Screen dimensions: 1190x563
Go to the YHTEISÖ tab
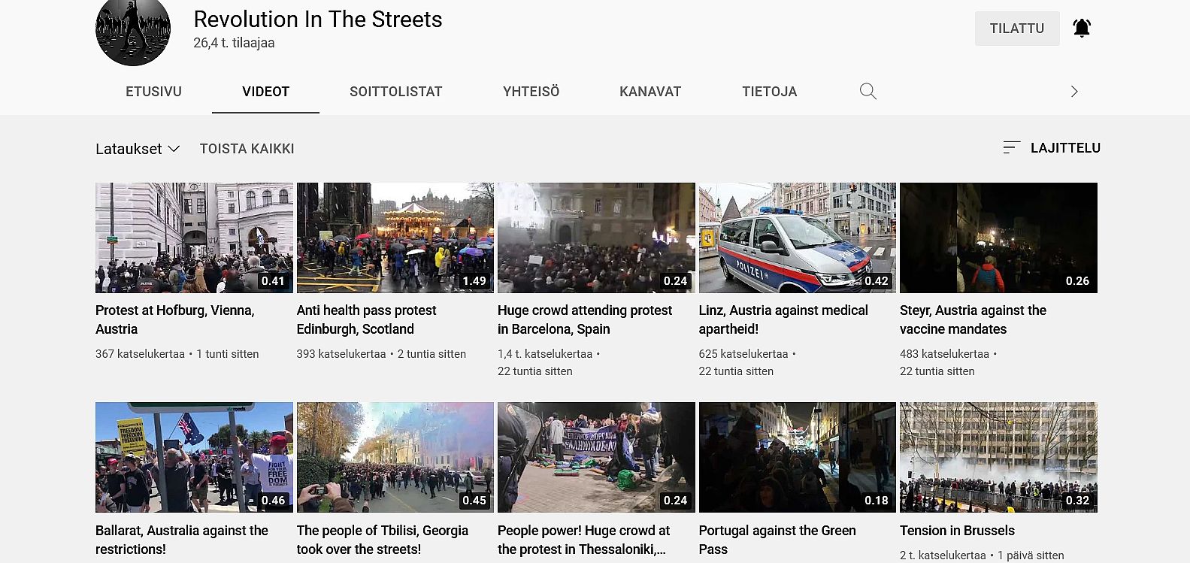coord(531,92)
